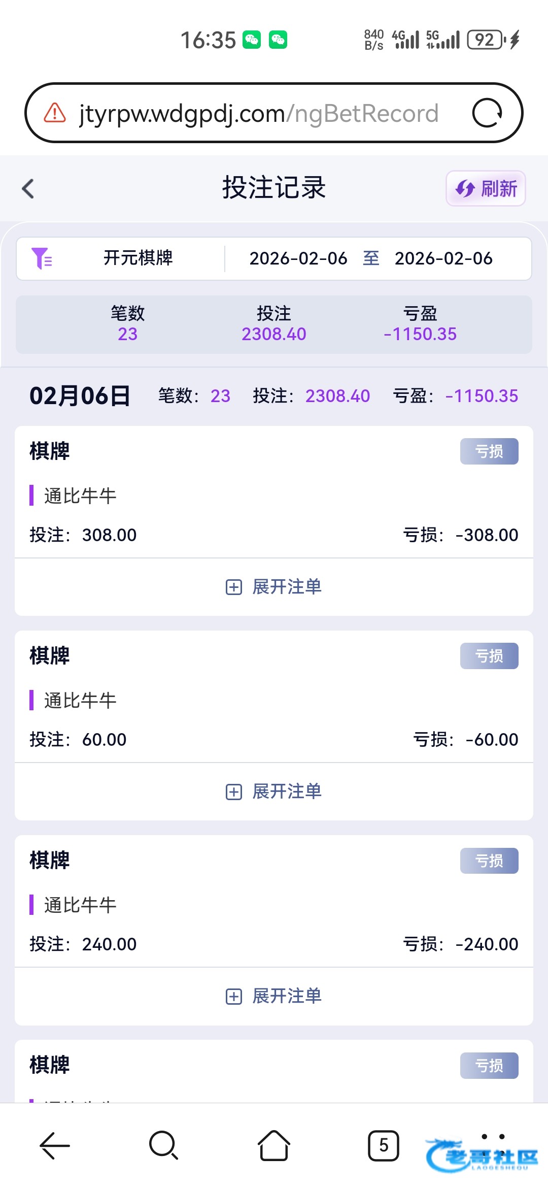Image resolution: width=548 pixels, height=1188 pixels.
Task: Select the end date after 至
Action: click(x=443, y=258)
